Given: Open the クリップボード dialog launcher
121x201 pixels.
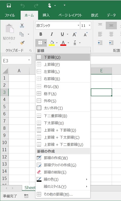Looking at the screenshot, I should coord(30,51).
